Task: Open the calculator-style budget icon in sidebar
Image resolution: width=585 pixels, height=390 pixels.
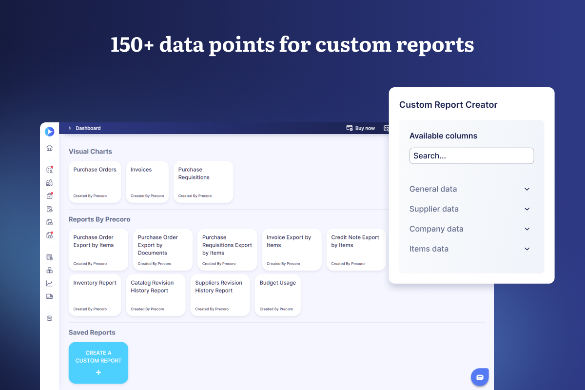Action: [x=49, y=257]
